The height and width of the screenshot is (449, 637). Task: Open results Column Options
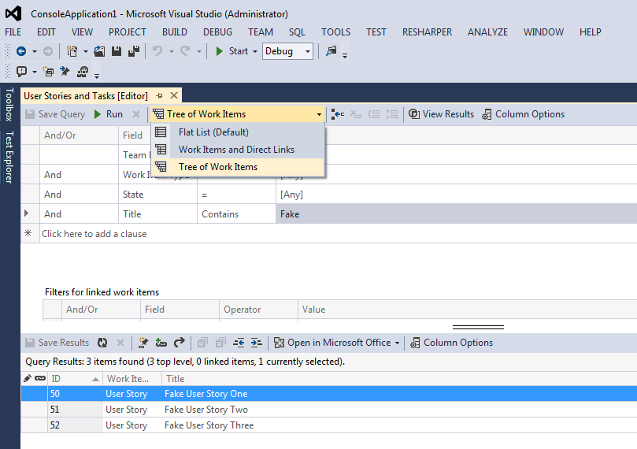click(x=452, y=343)
